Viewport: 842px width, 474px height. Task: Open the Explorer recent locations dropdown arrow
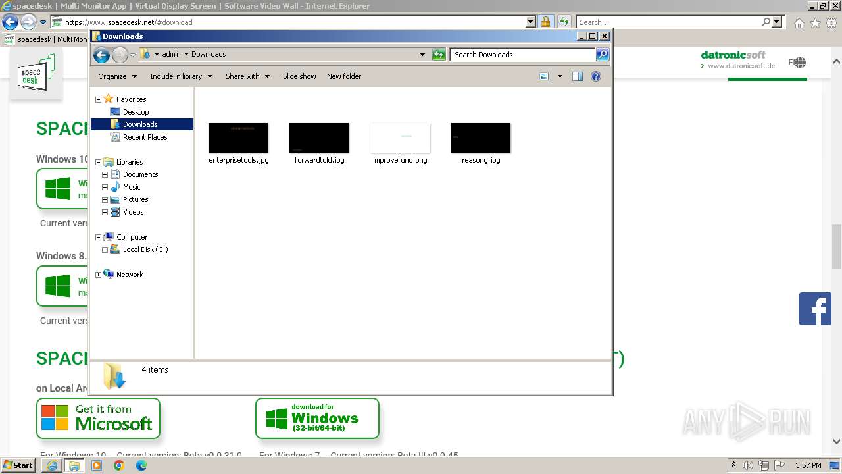pos(132,55)
